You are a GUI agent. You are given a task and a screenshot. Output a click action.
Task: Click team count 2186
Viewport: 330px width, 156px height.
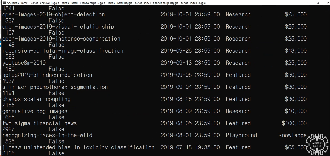9,105
